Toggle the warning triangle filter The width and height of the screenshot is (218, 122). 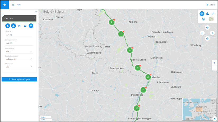13,26
